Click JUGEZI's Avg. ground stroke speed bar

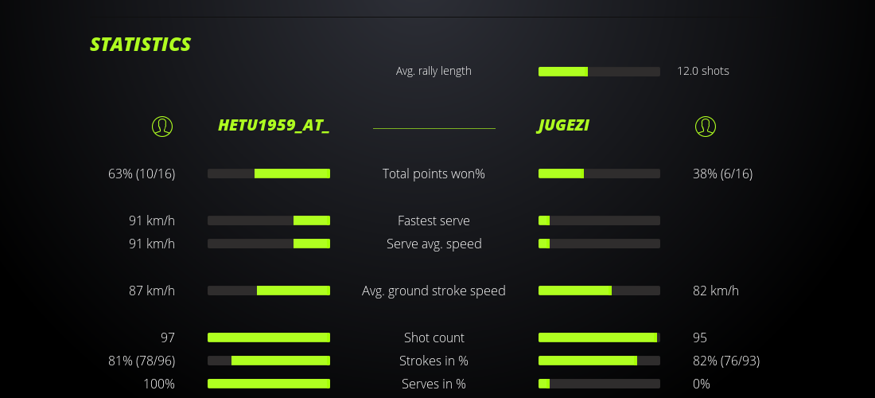[599, 291]
